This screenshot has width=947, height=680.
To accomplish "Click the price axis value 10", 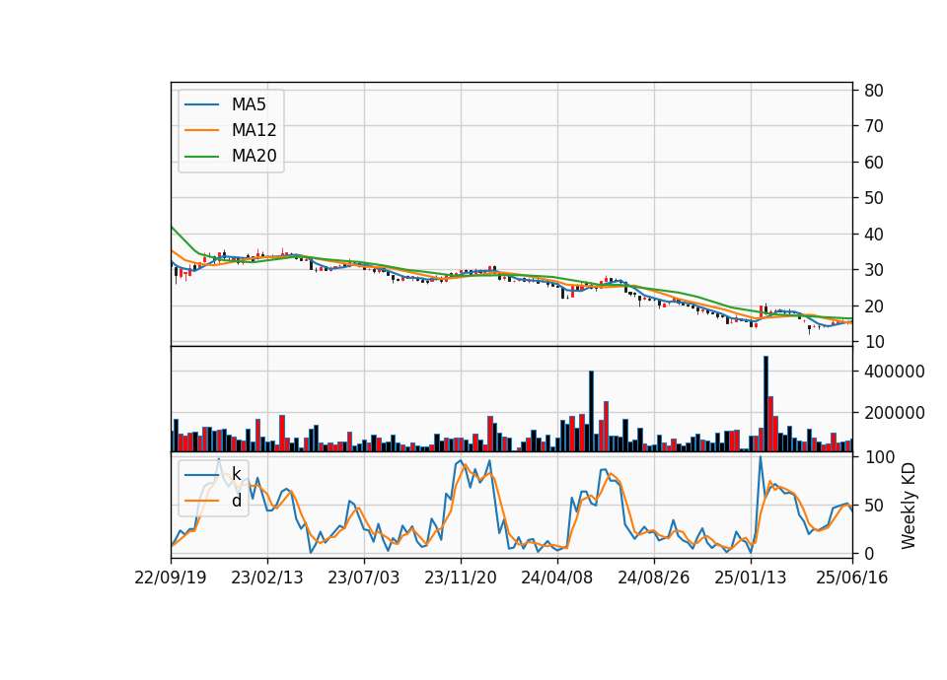I will (x=874, y=342).
